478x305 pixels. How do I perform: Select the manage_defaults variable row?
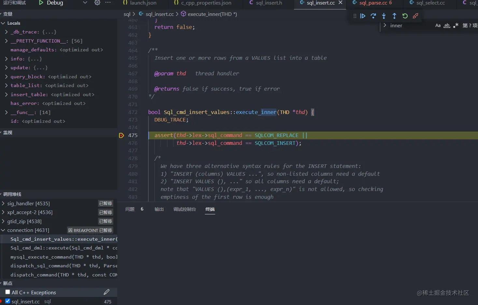point(59,50)
